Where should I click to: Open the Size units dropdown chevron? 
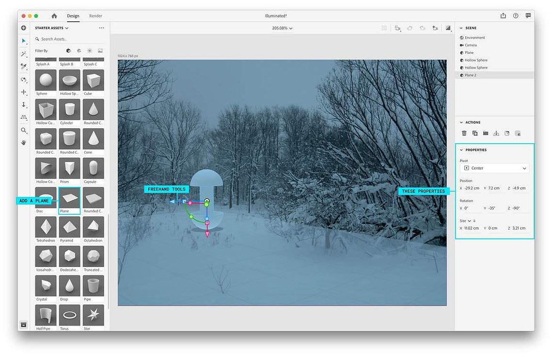(469, 221)
